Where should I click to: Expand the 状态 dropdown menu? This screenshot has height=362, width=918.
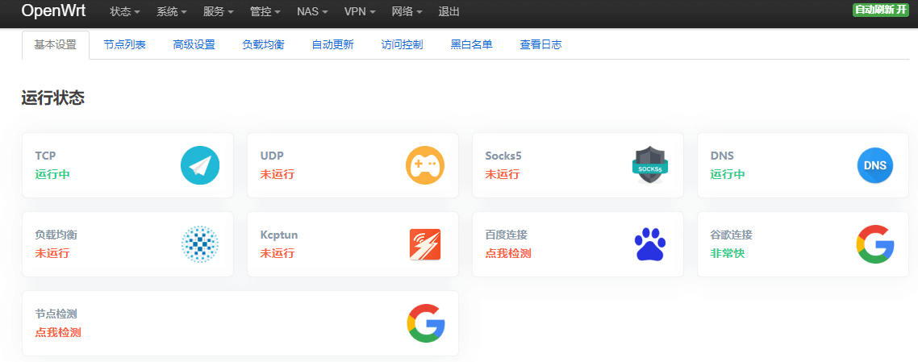pyautogui.click(x=124, y=12)
